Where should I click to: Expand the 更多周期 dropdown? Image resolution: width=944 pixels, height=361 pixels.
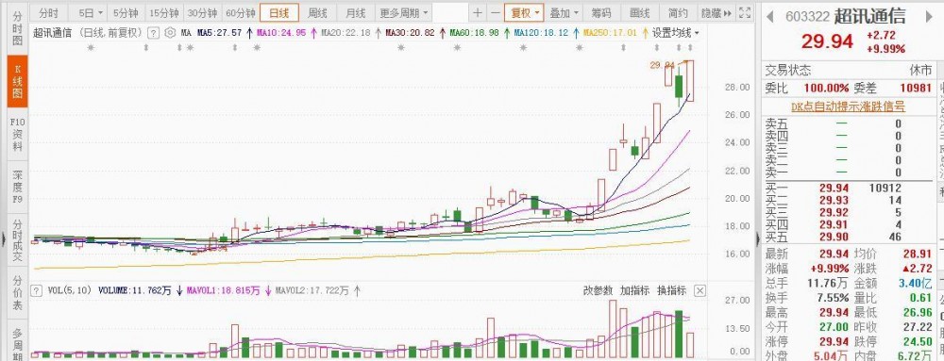(403, 12)
